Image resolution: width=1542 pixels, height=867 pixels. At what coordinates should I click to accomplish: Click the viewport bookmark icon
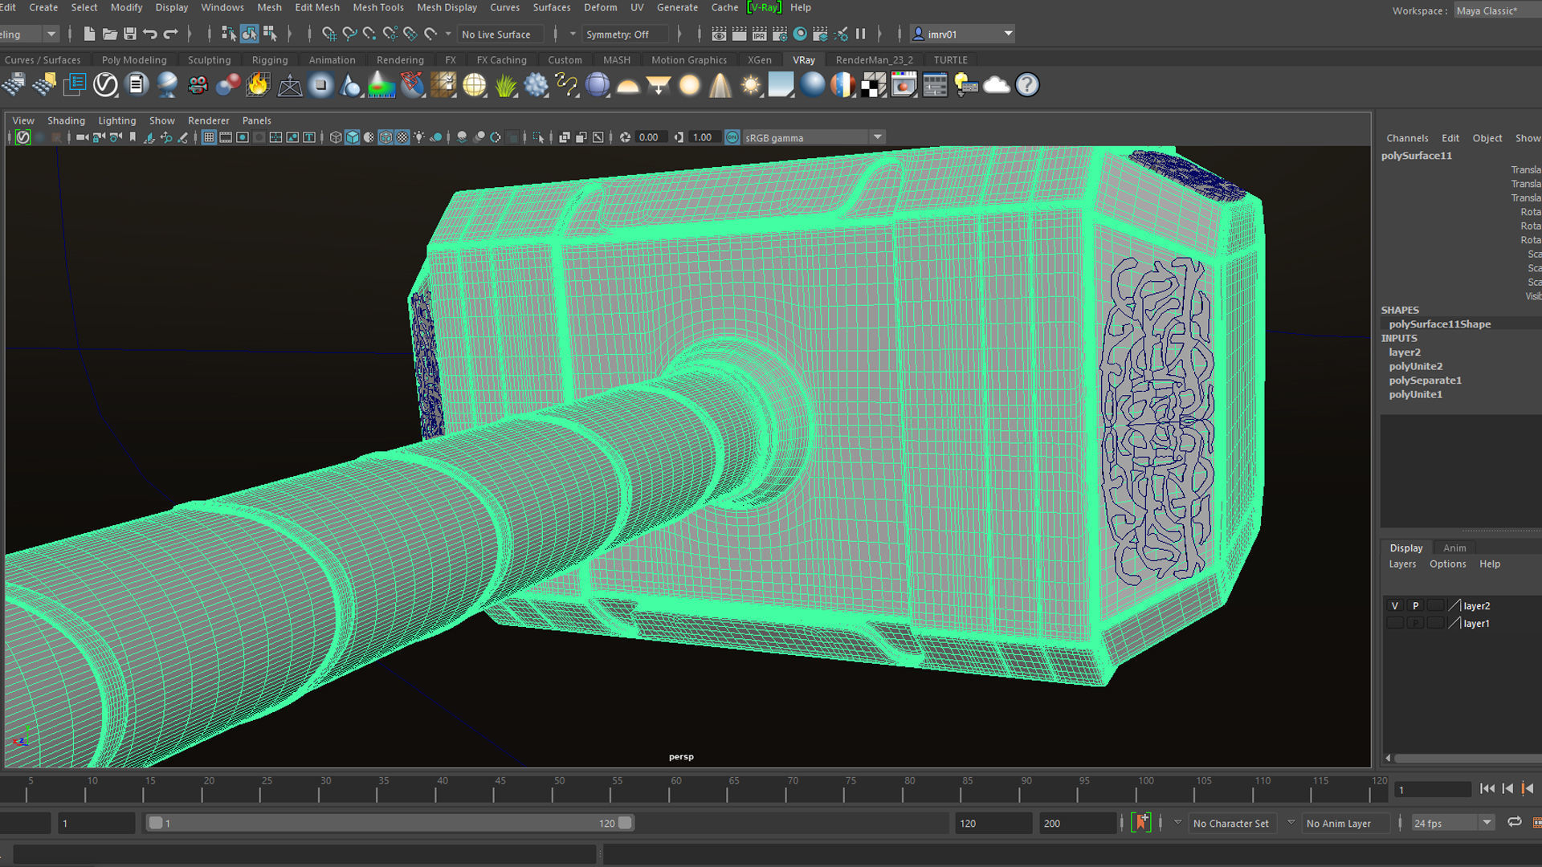pyautogui.click(x=133, y=137)
